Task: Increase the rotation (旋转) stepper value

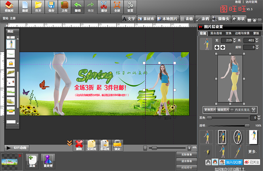Action: click(257, 46)
